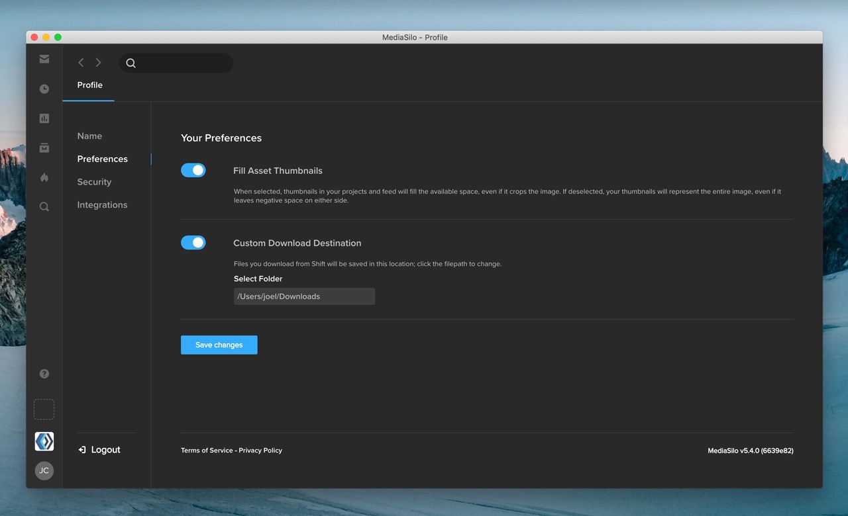
Task: Toggle Fill Asset Thumbnails switch
Action: point(193,170)
